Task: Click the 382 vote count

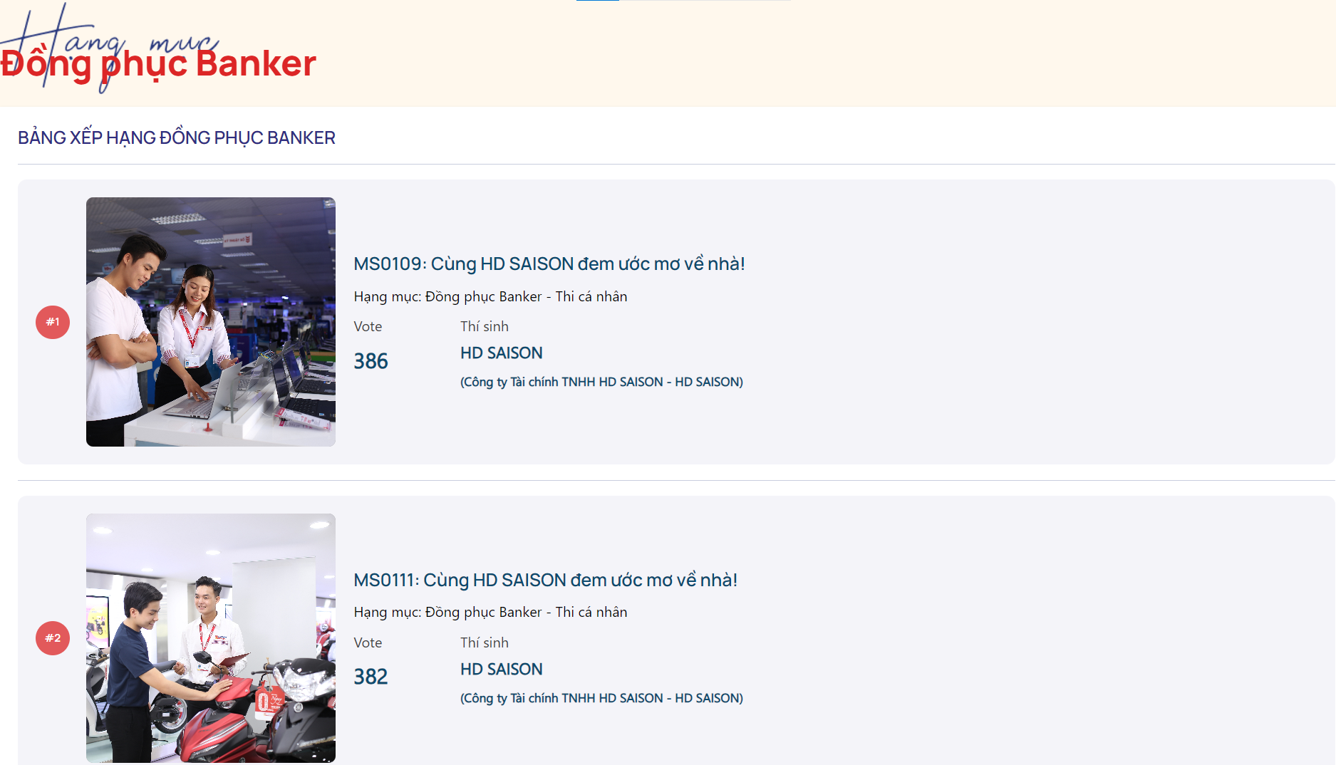Action: [x=371, y=677]
